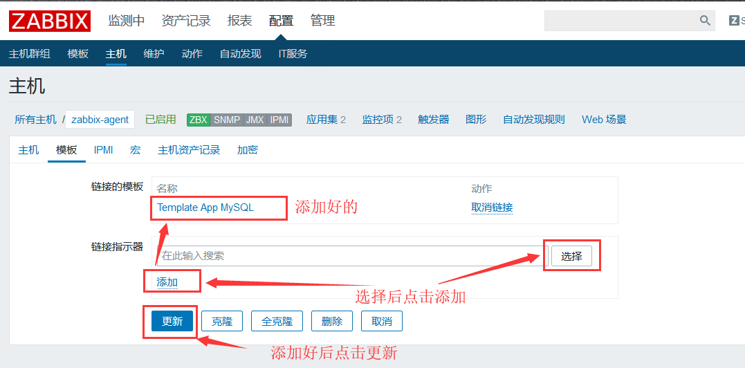This screenshot has height=368, width=745.
Task: Click the IPMI availability badge
Action: pyautogui.click(x=279, y=120)
